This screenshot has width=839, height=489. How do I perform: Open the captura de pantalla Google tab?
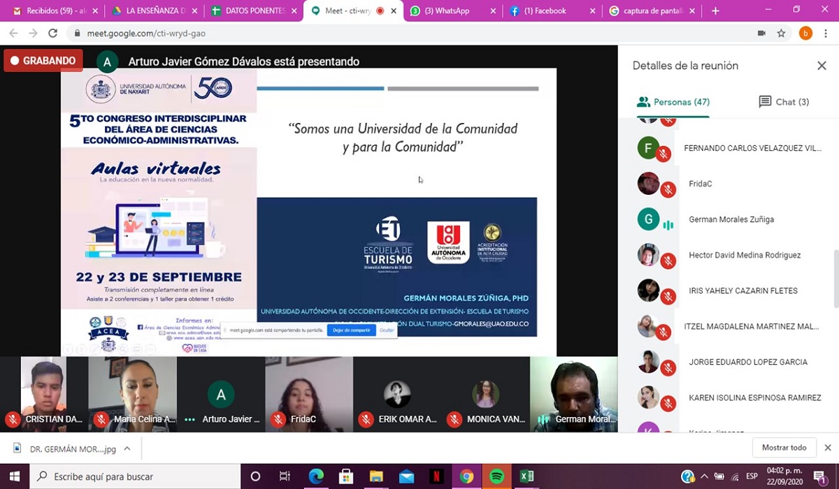[652, 10]
